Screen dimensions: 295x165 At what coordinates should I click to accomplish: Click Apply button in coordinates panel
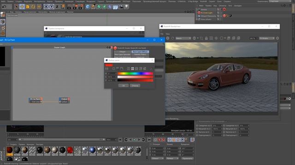pyautogui.click(x=188, y=159)
